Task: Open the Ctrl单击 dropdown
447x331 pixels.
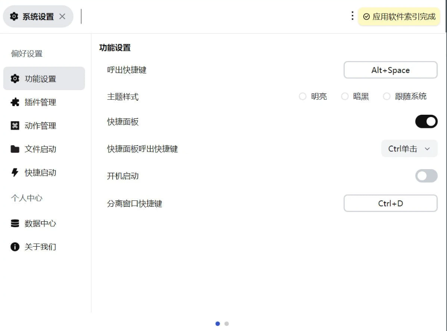Action: point(409,148)
